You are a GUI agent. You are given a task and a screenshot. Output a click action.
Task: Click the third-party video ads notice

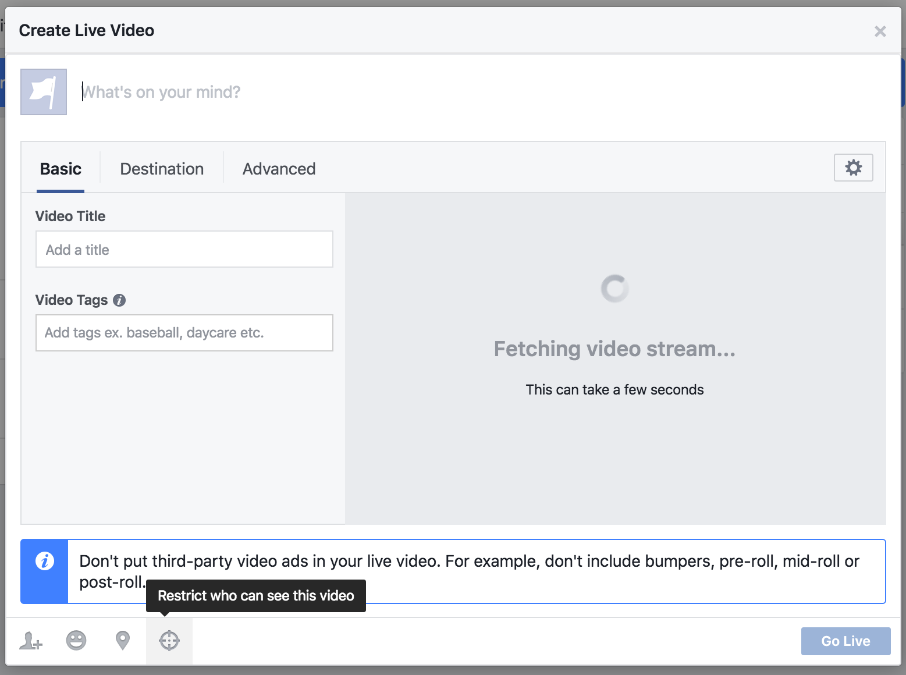click(x=469, y=571)
